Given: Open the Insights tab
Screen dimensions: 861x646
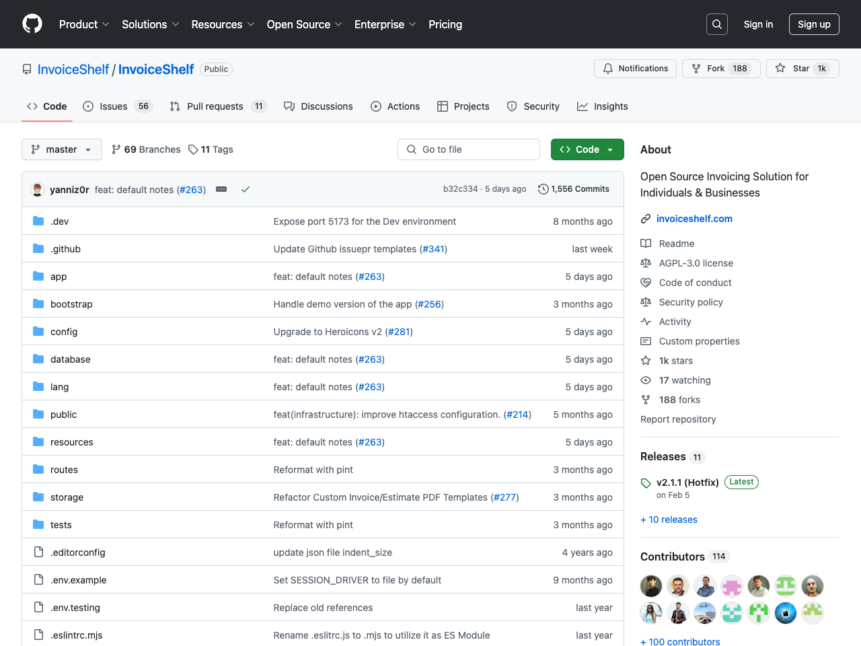Looking at the screenshot, I should pyautogui.click(x=602, y=106).
